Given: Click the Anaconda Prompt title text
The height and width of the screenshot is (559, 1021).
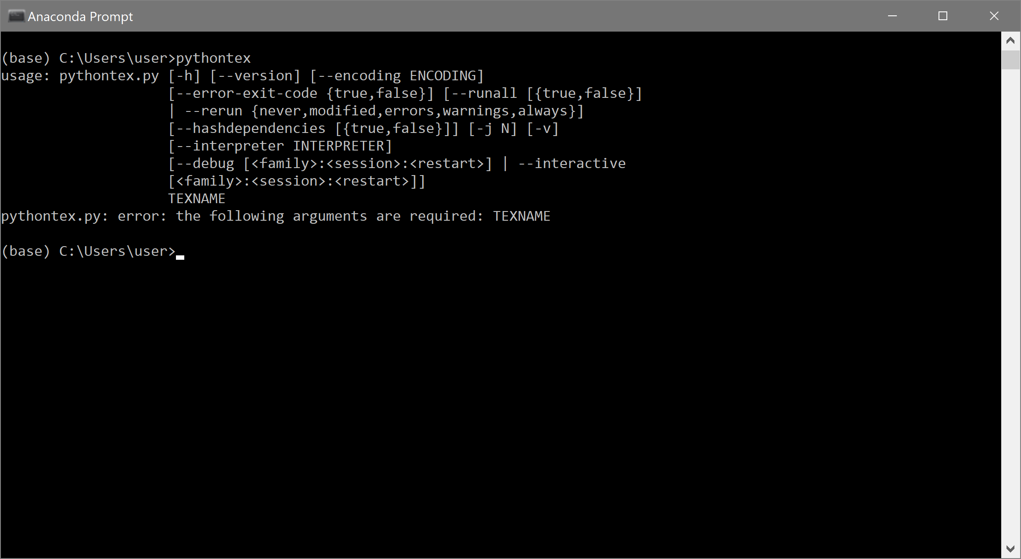Looking at the screenshot, I should pyautogui.click(x=80, y=16).
